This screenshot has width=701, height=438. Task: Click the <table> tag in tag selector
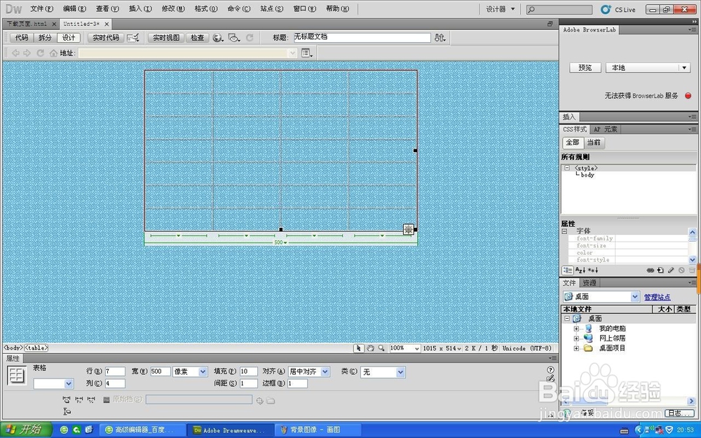[x=36, y=348]
